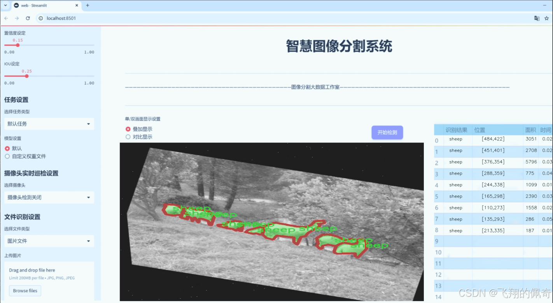The width and height of the screenshot is (553, 303).
Task: Reload the page with refresh icon
Action: pos(28,18)
